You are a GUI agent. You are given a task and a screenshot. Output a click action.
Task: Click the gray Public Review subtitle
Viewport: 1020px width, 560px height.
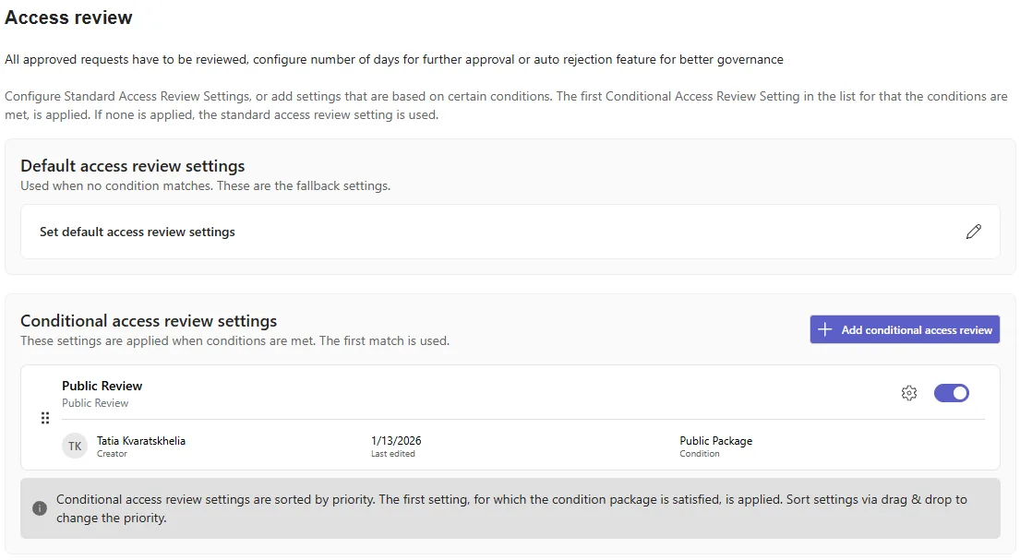click(x=95, y=403)
